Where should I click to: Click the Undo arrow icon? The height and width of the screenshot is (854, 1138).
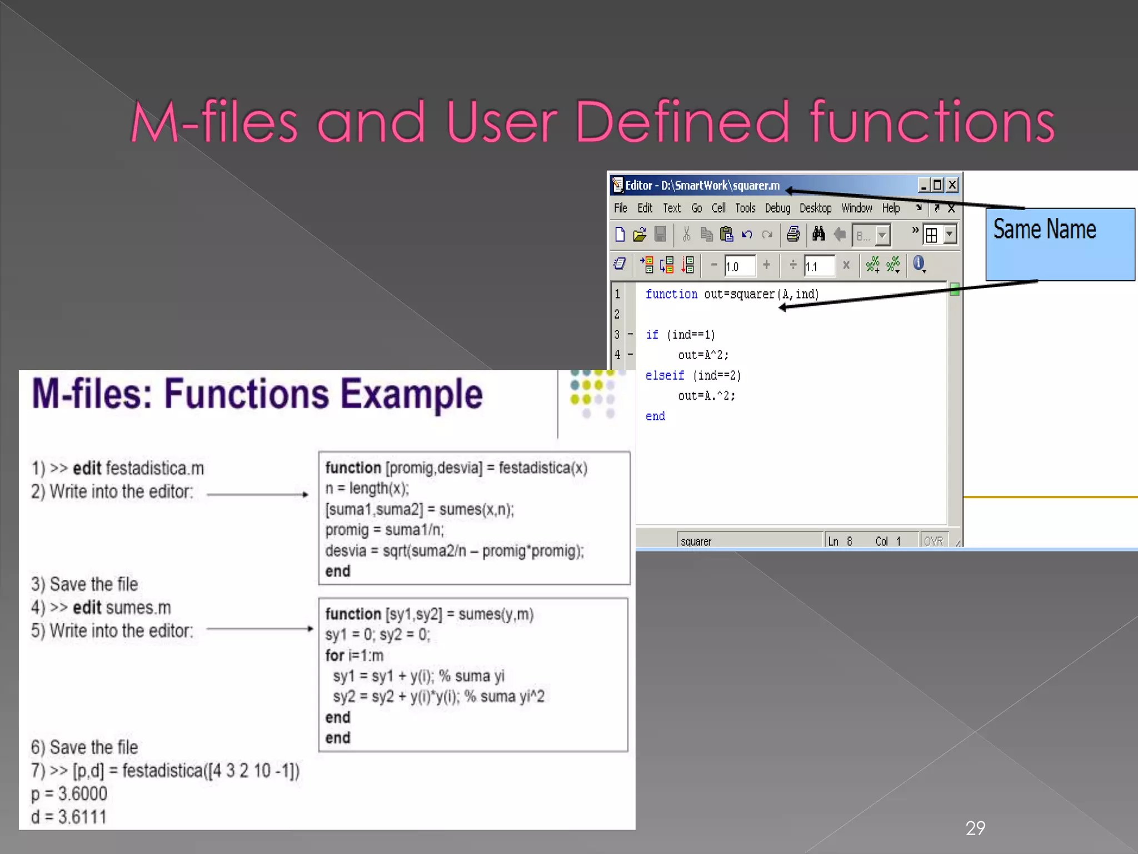point(747,235)
